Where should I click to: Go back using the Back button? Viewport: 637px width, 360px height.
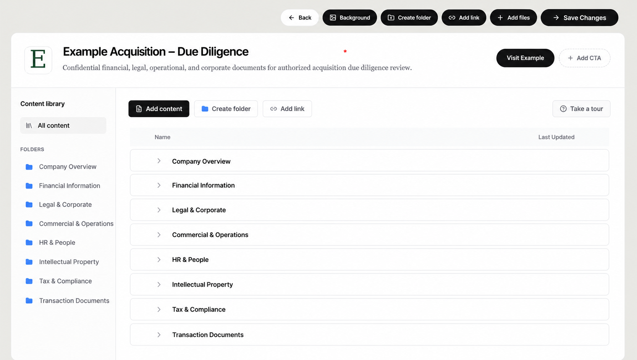300,18
